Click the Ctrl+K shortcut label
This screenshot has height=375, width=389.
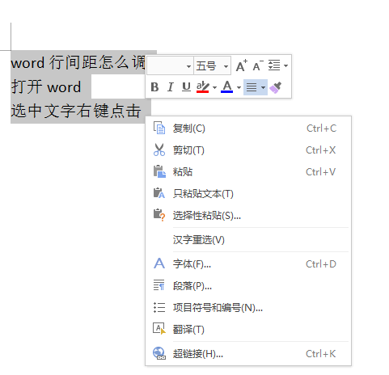(321, 354)
